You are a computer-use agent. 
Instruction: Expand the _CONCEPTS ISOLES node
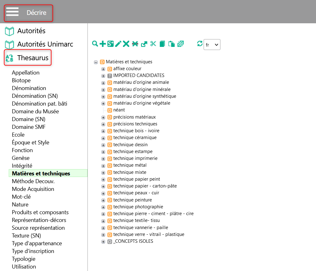pos(103,242)
